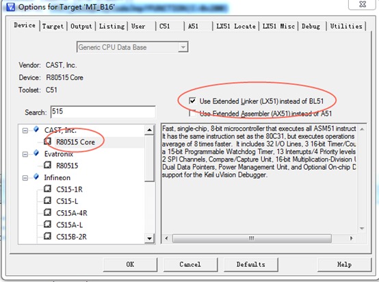Select C515A-4R device
The height and width of the screenshot is (282, 379).
click(x=72, y=213)
